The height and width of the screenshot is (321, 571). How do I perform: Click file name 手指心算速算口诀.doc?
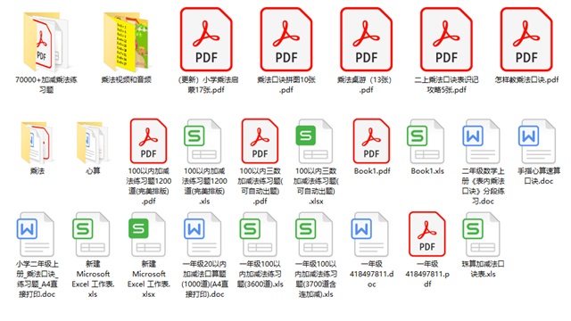coord(538,176)
